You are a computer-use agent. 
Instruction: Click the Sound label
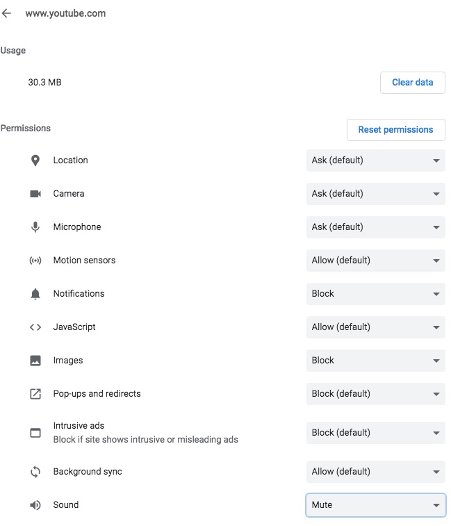coord(66,505)
